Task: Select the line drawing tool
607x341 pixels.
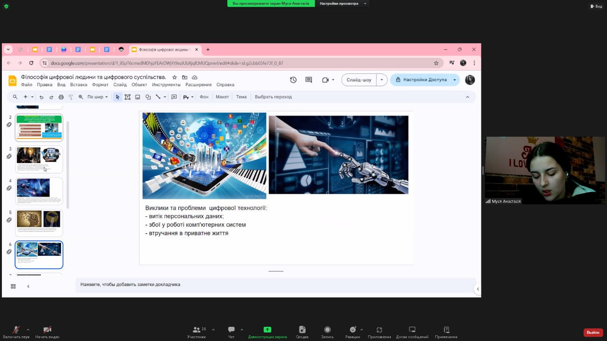Action: (x=158, y=97)
